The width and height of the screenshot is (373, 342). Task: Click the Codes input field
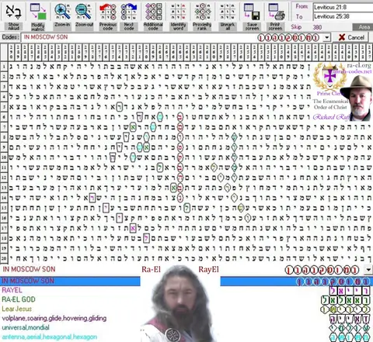[173, 37]
